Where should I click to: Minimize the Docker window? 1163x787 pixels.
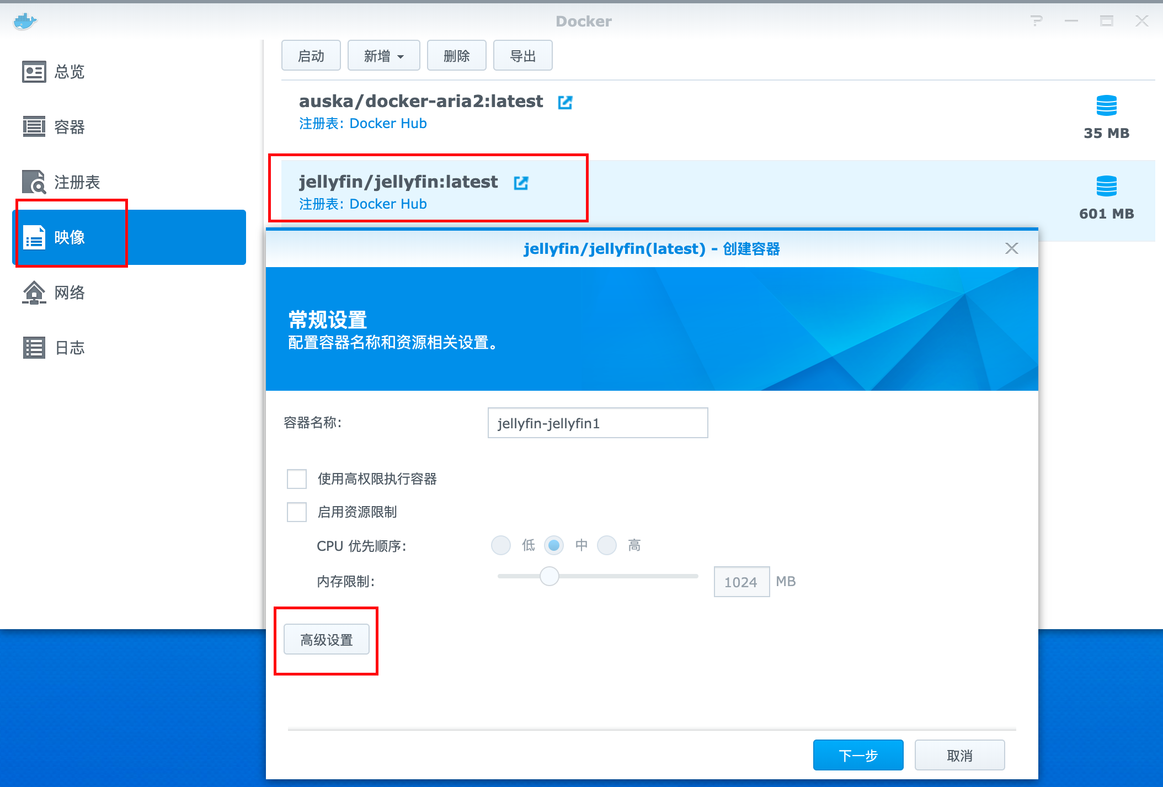[1071, 21]
